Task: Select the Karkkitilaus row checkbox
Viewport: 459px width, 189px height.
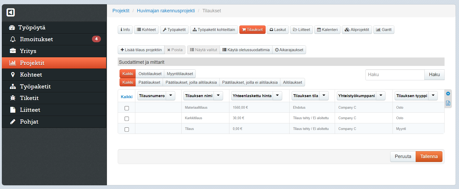Action: (127, 119)
